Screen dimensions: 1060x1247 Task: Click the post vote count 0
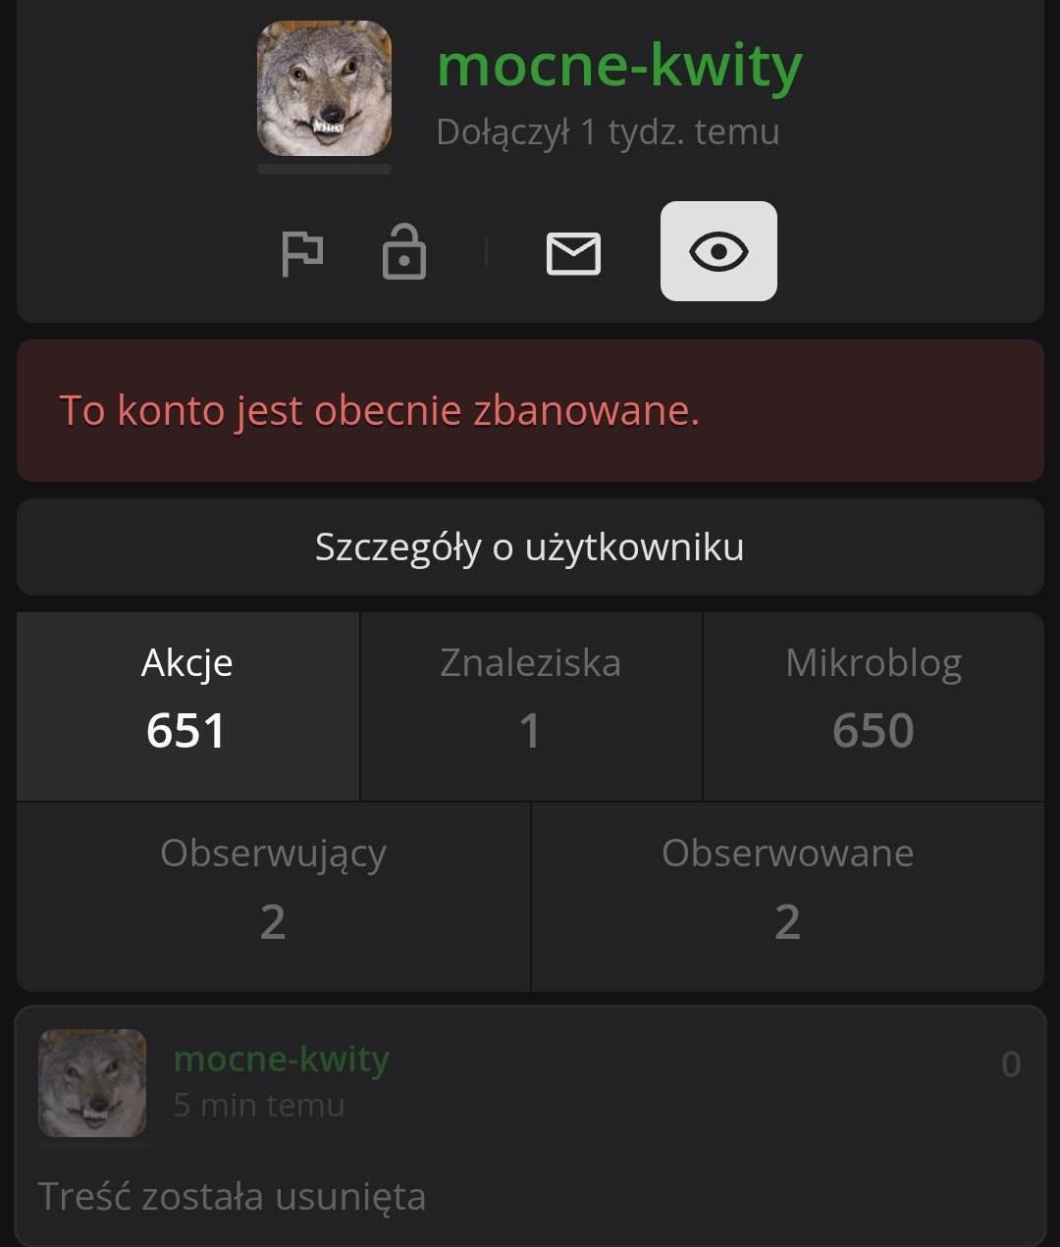pos(1011,1065)
